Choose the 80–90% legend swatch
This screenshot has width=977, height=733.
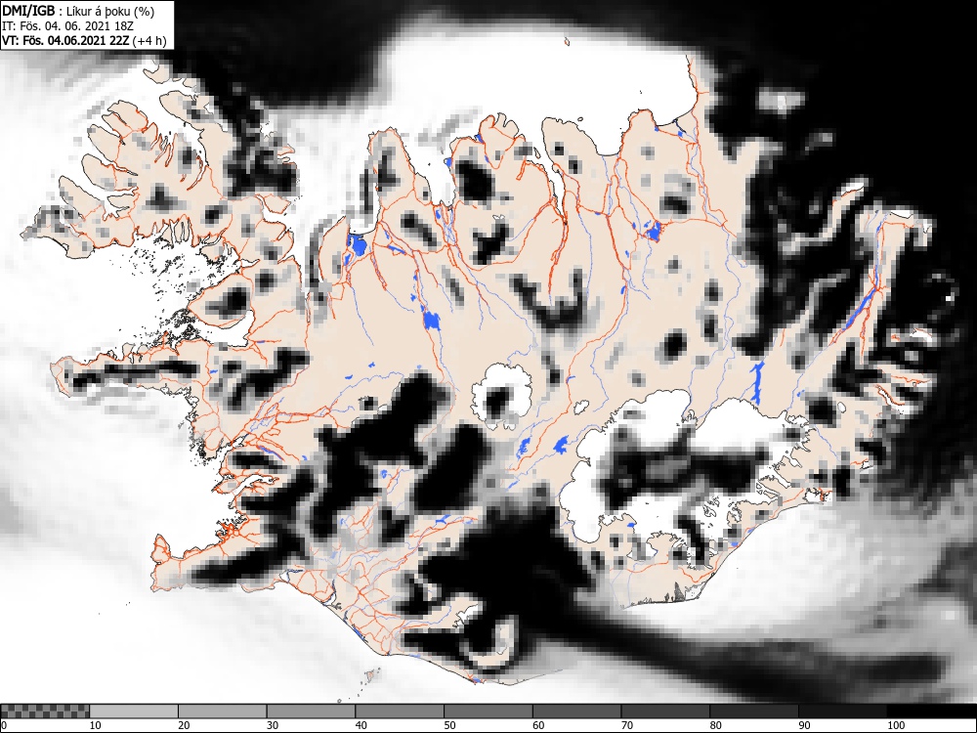[x=754, y=711]
